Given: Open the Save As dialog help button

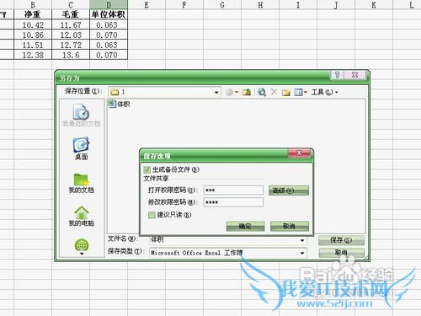Looking at the screenshot, I should pos(337,75).
